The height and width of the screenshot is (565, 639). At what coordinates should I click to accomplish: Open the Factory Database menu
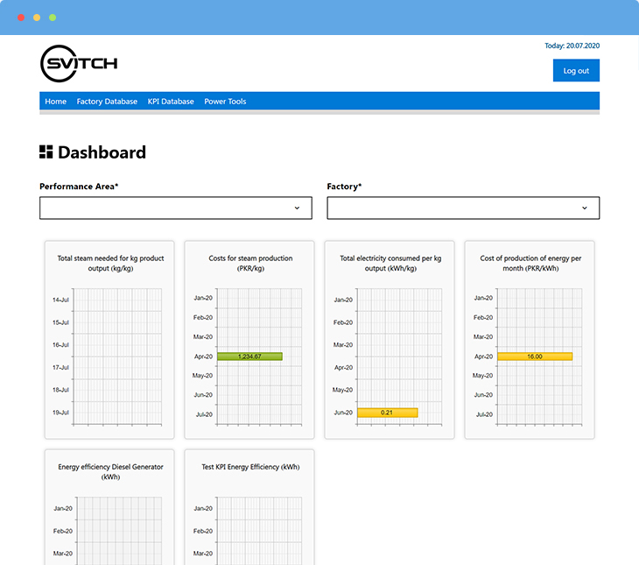click(107, 102)
